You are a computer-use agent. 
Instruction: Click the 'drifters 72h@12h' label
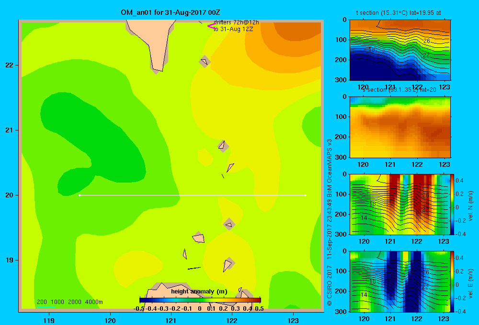pos(236,22)
